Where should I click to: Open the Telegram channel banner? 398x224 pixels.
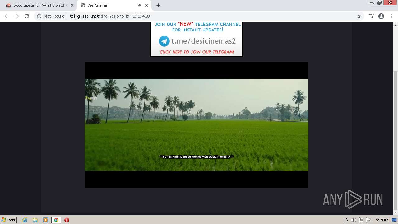(197, 40)
